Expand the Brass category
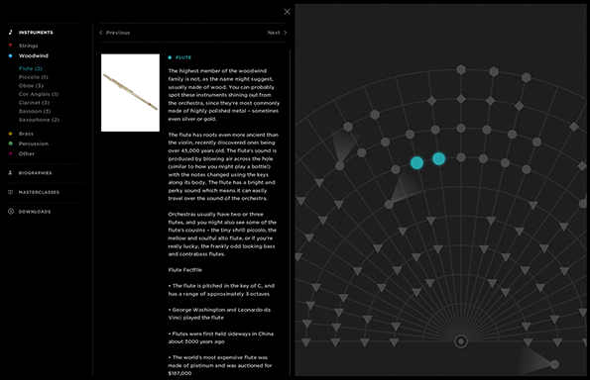The image size is (590, 380). 26,134
